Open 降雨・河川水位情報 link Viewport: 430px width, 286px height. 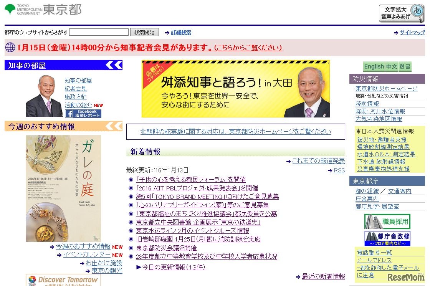380,111
